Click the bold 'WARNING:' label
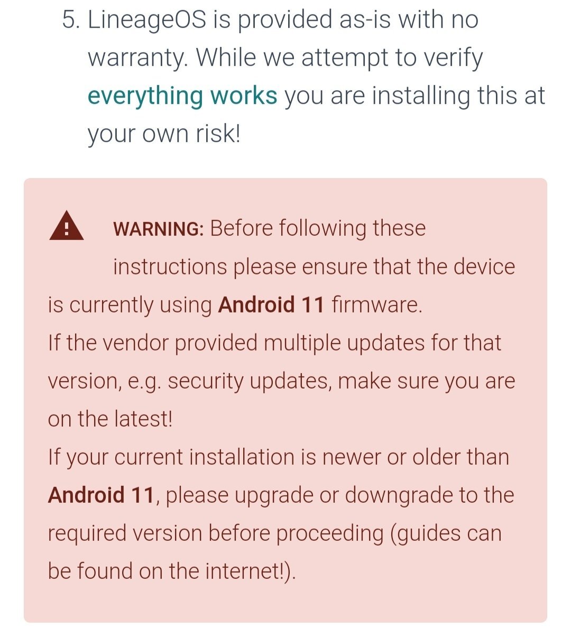571x627 pixels. [158, 229]
